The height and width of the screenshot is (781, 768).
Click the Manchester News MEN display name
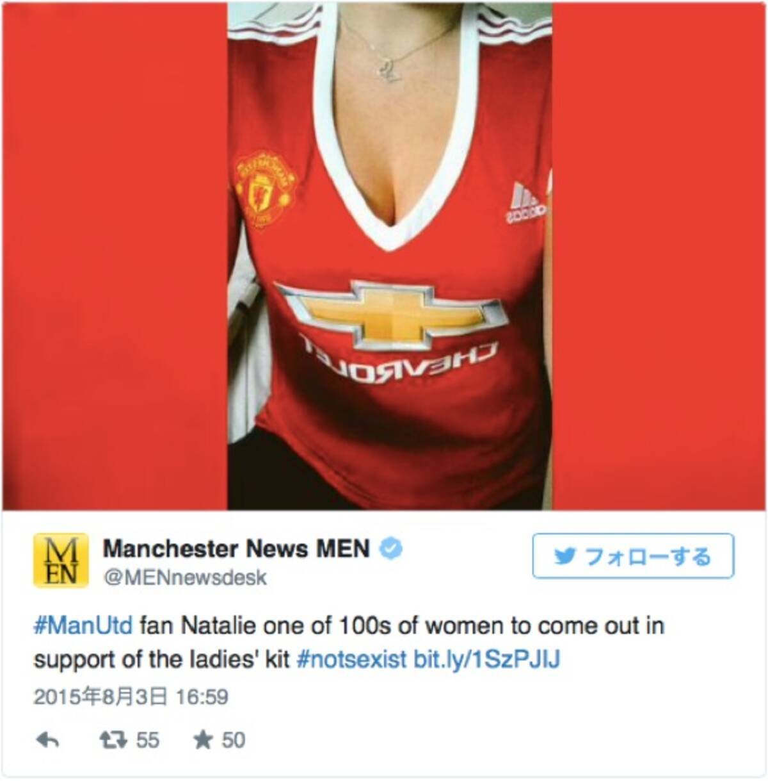pos(236,549)
